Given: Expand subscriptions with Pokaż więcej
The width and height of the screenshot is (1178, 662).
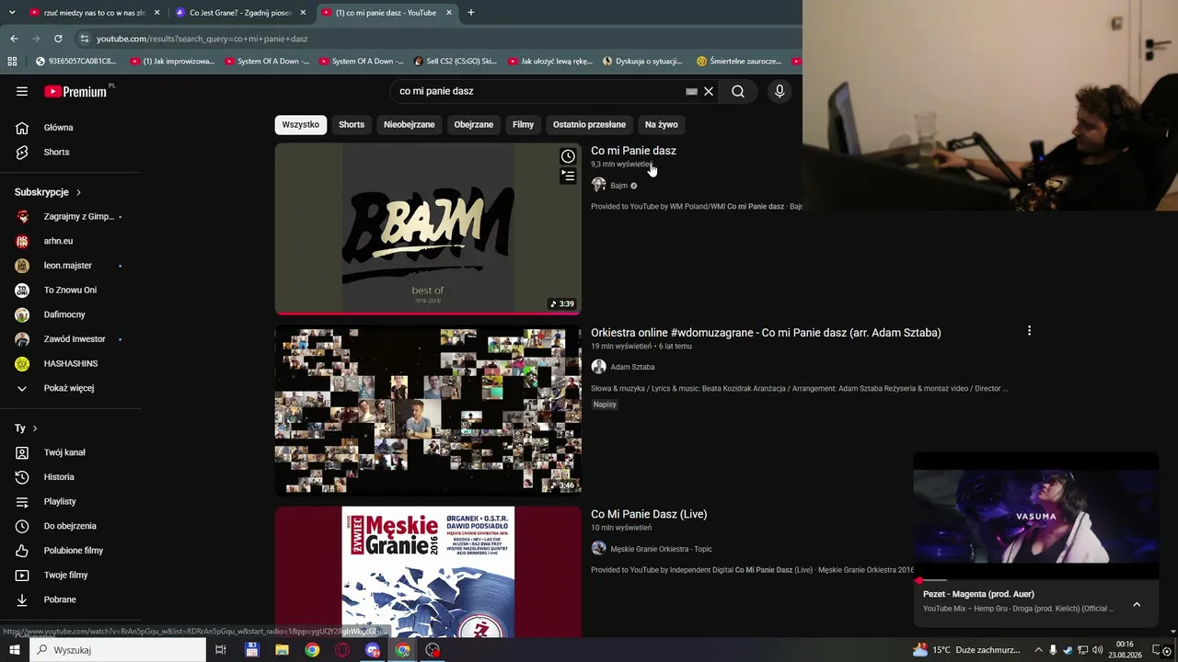Looking at the screenshot, I should click(x=71, y=388).
